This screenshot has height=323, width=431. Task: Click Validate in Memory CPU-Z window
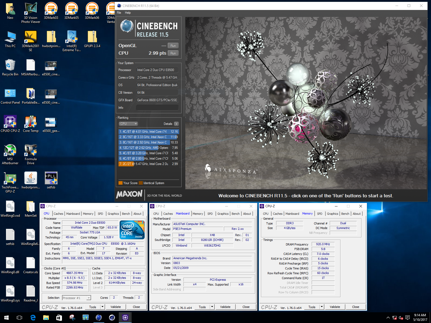[335, 307]
